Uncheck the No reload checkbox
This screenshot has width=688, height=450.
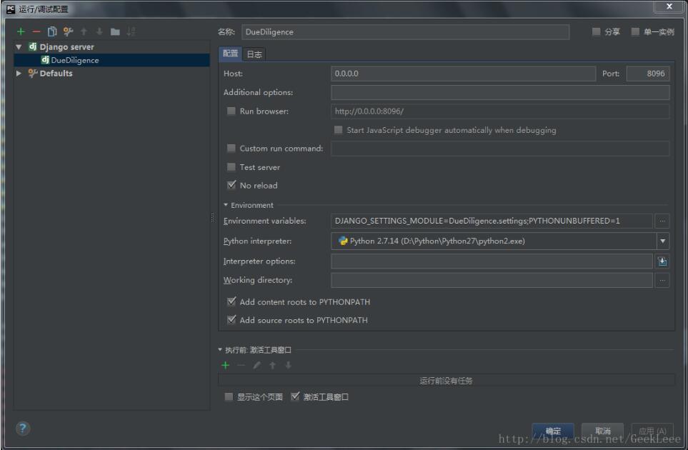tap(231, 185)
